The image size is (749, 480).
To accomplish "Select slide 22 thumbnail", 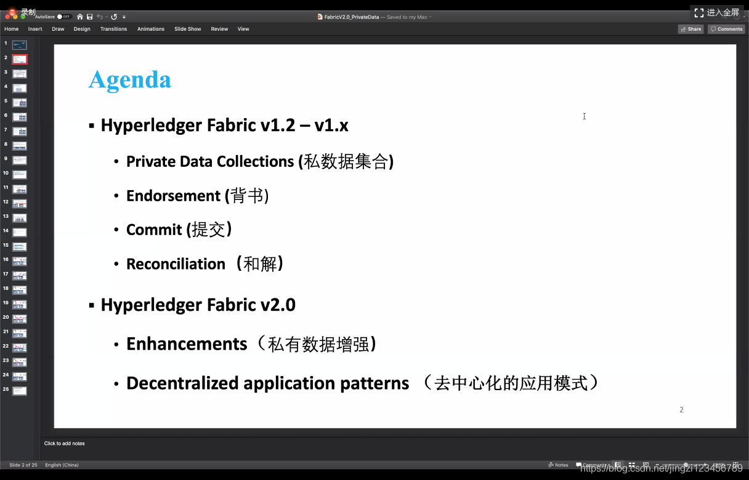I will [x=20, y=348].
